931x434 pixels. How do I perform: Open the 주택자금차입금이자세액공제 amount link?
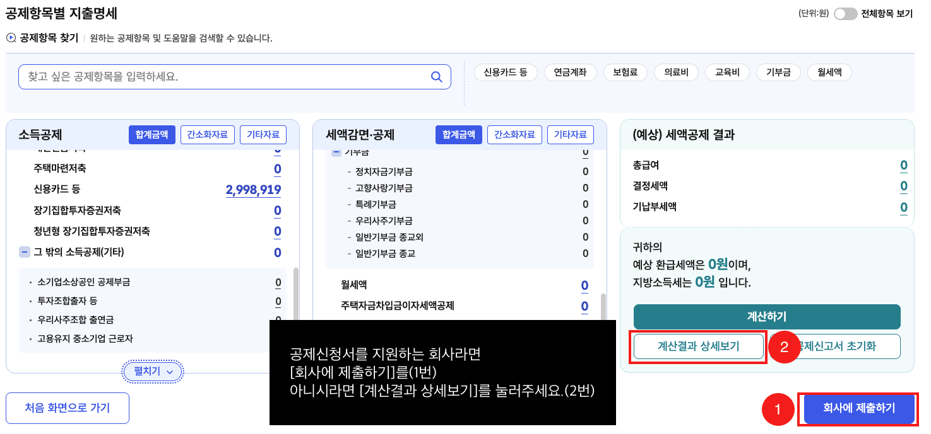pyautogui.click(x=585, y=306)
